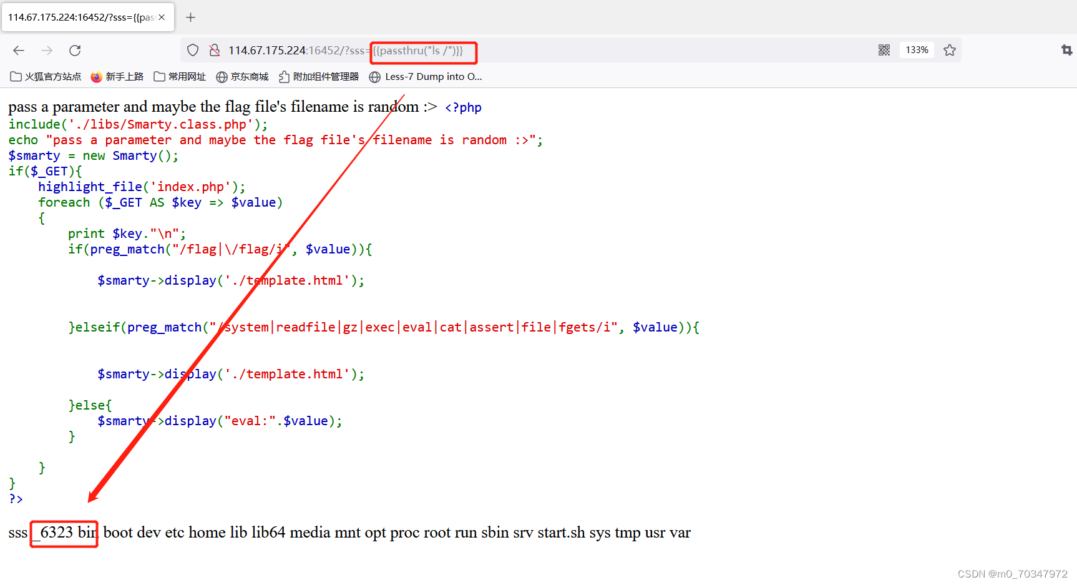Take a screenshot with the crop icon
The image size is (1077, 585).
tap(1066, 50)
